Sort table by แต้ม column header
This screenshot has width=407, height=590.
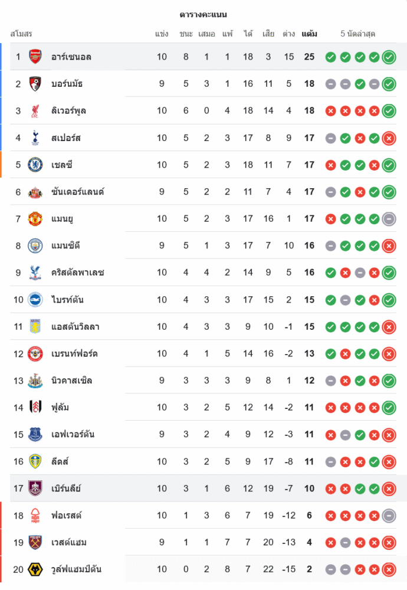click(x=309, y=34)
